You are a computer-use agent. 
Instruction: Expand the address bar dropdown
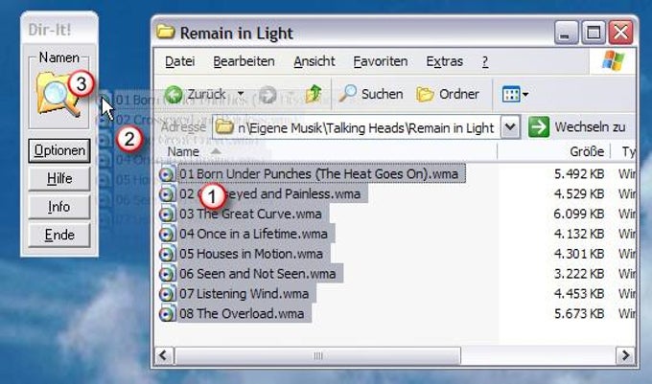[510, 127]
